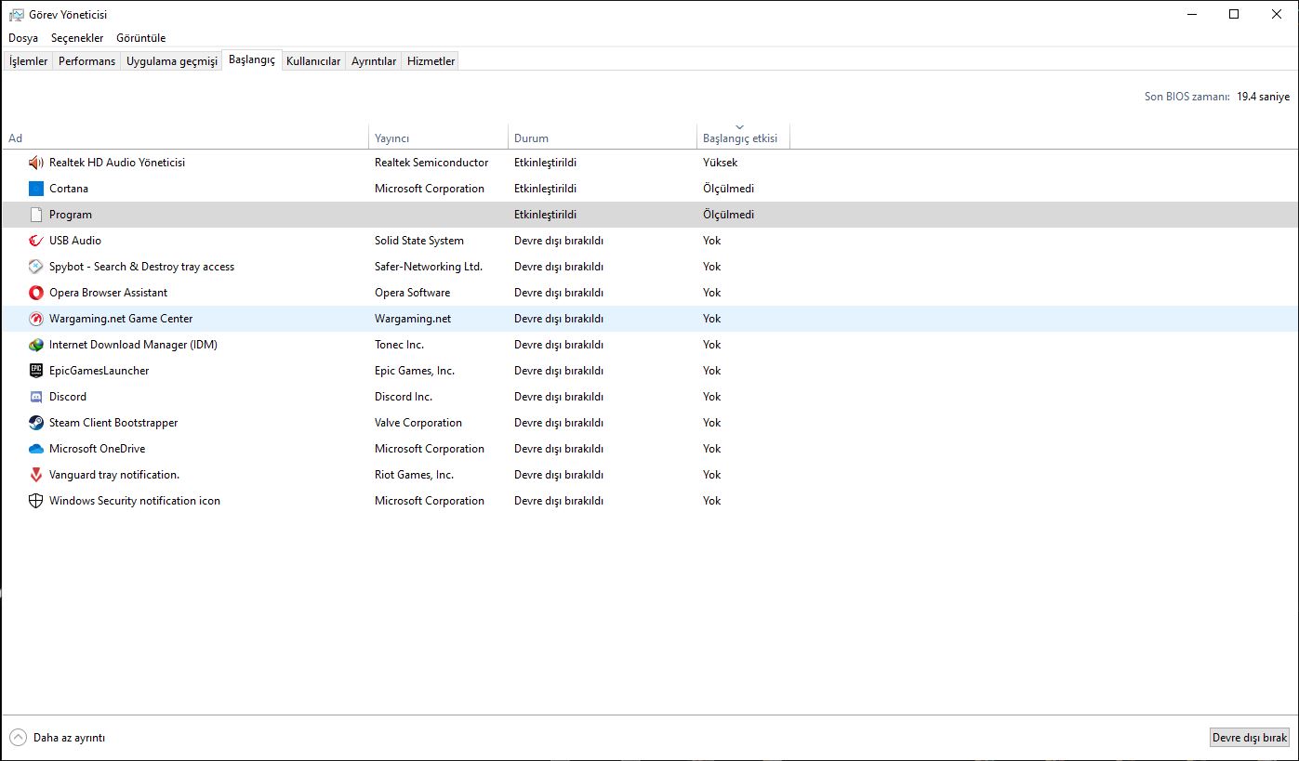Select the Opera Browser Assistant icon
This screenshot has height=761, width=1299.
[x=36, y=293]
